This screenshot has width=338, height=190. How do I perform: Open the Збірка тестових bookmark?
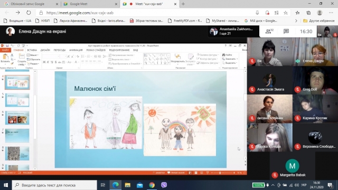tap(146, 21)
